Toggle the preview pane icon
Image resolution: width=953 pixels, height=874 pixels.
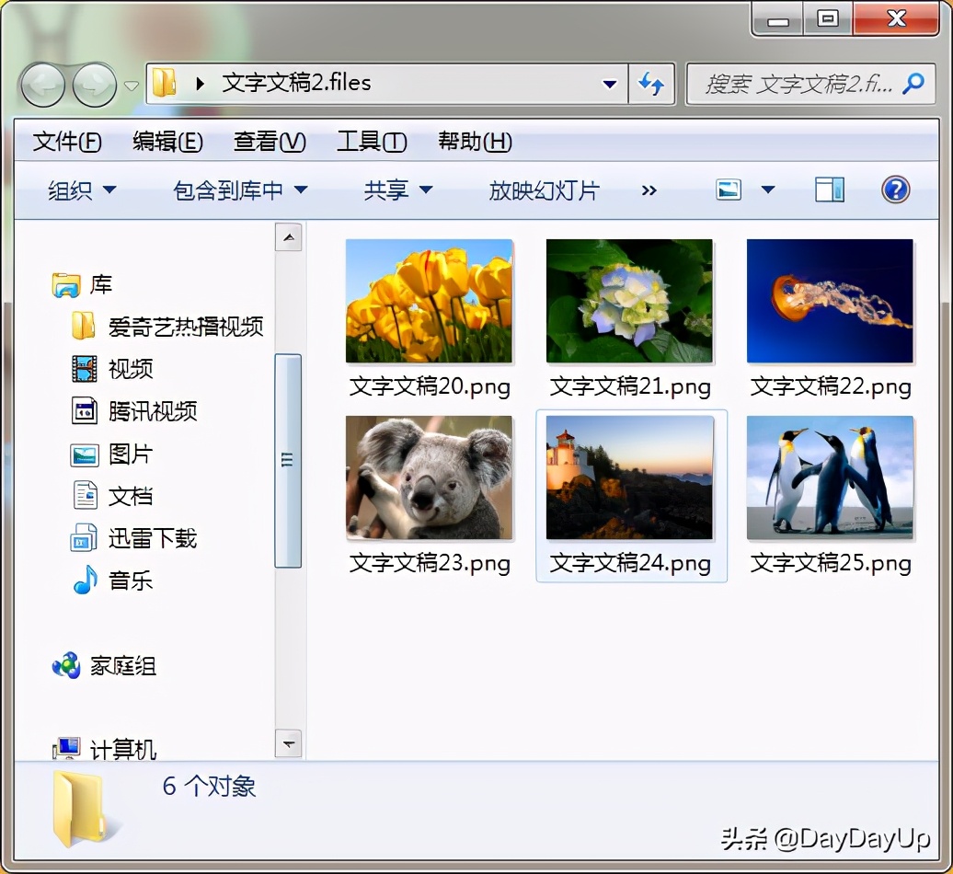[x=829, y=190]
